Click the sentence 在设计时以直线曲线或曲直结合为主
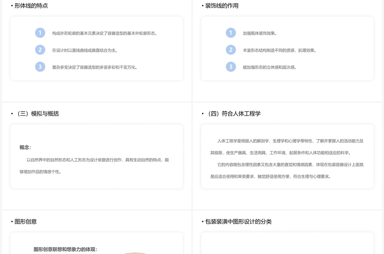 tap(86, 50)
